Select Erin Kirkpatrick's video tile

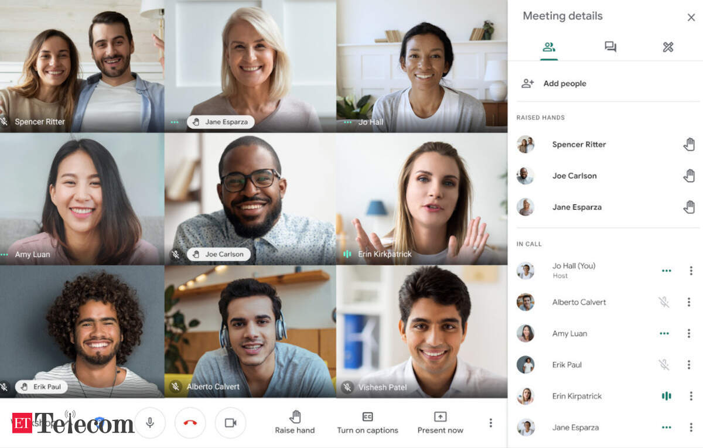click(x=422, y=199)
